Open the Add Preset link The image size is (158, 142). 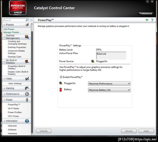click(x=9, y=29)
